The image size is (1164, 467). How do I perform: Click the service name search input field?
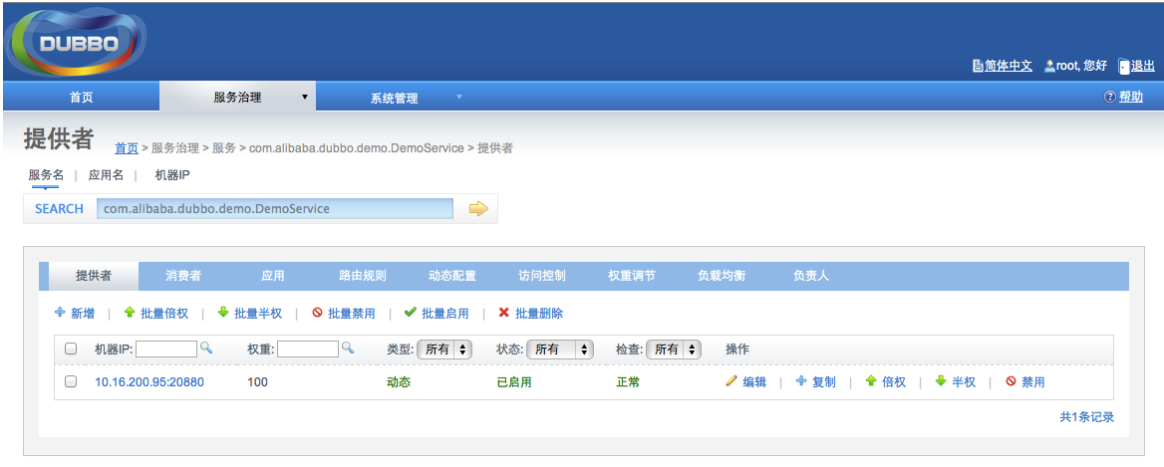click(274, 208)
